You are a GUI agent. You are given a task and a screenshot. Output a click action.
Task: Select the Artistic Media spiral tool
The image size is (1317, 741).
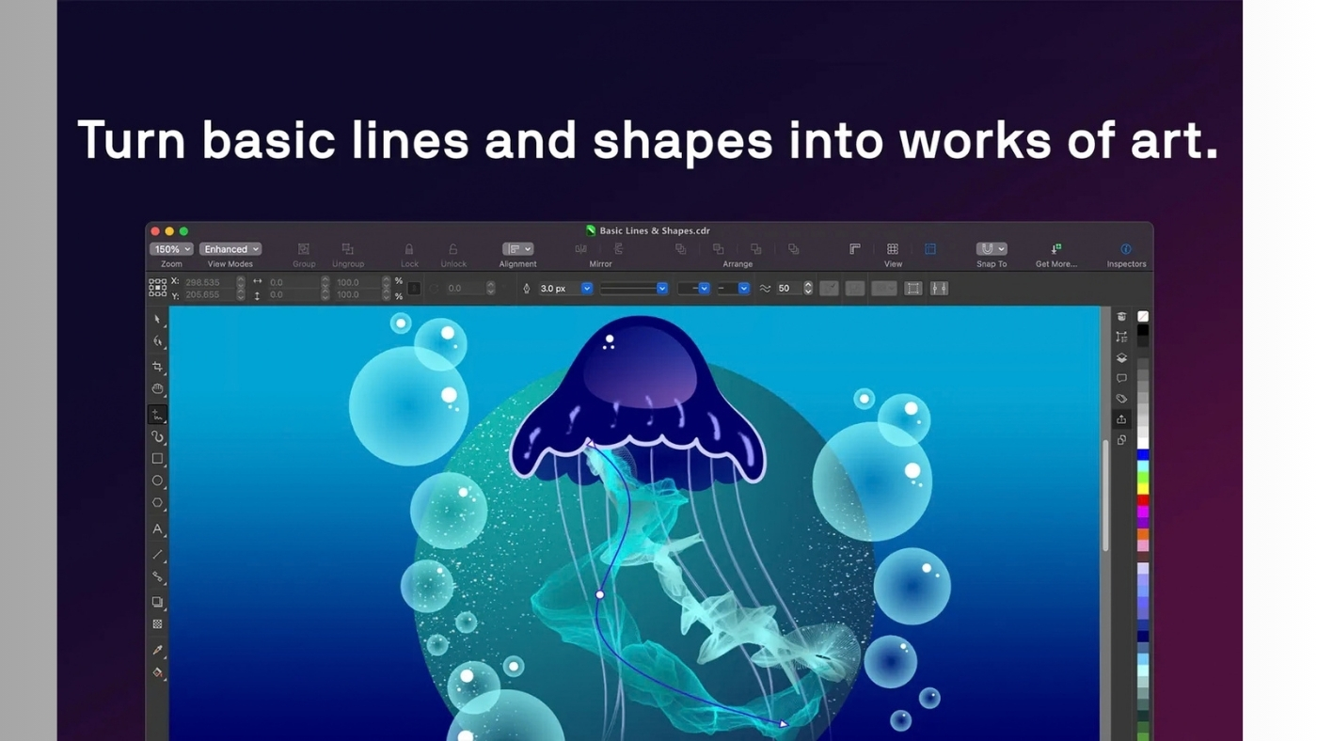[x=157, y=436]
